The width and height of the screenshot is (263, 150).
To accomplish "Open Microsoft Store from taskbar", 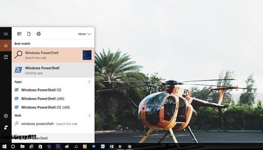I will click(x=40, y=147).
